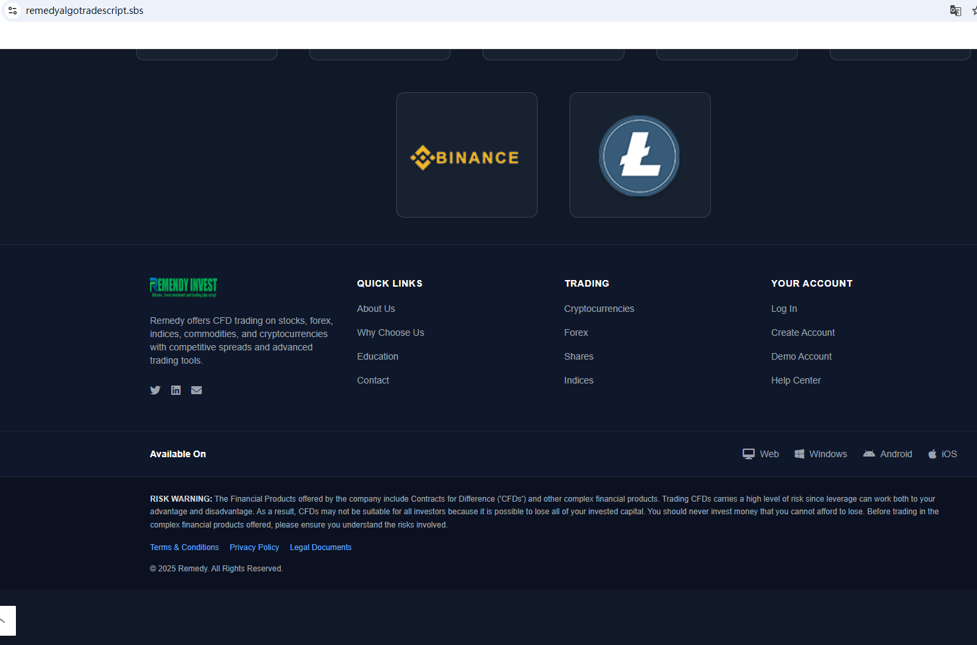Image resolution: width=977 pixels, height=645 pixels.
Task: Click the RISK WARNING text
Action: (x=544, y=512)
